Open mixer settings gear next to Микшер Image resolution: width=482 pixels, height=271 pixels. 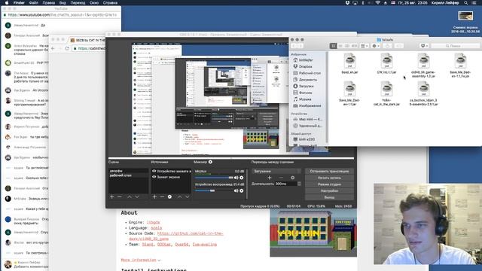pos(211,162)
